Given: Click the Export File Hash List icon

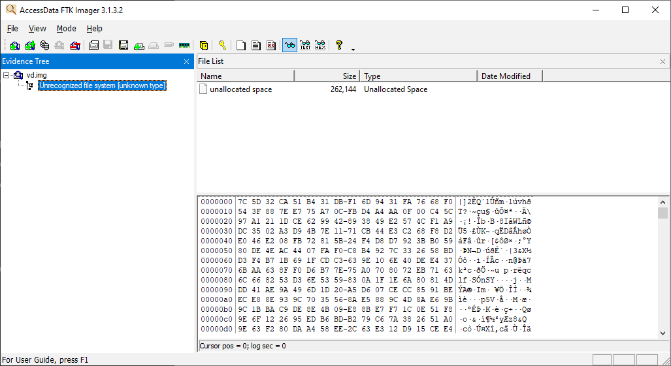Looking at the screenshot, I should [x=256, y=45].
